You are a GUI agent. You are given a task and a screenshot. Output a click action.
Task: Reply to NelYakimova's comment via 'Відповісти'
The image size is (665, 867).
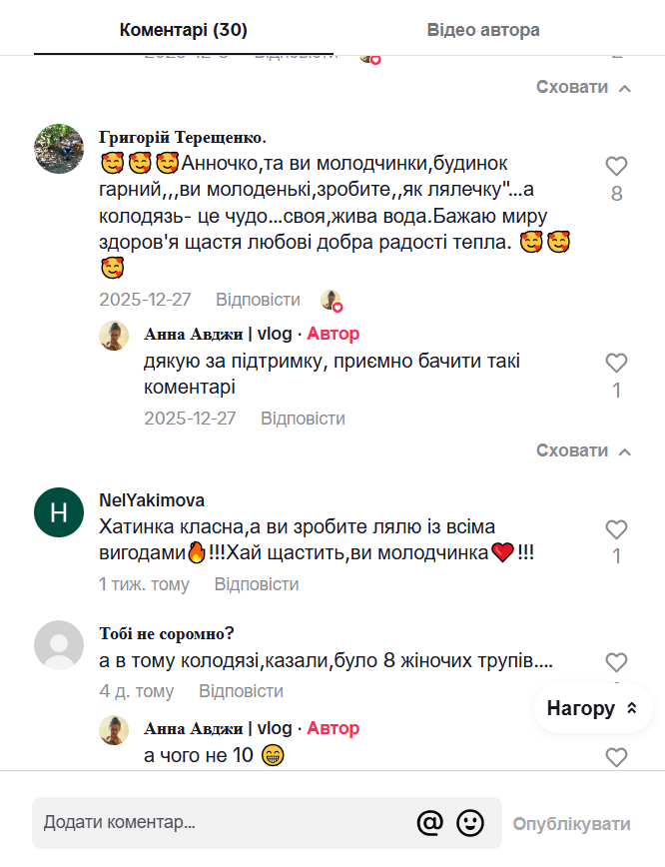257,584
